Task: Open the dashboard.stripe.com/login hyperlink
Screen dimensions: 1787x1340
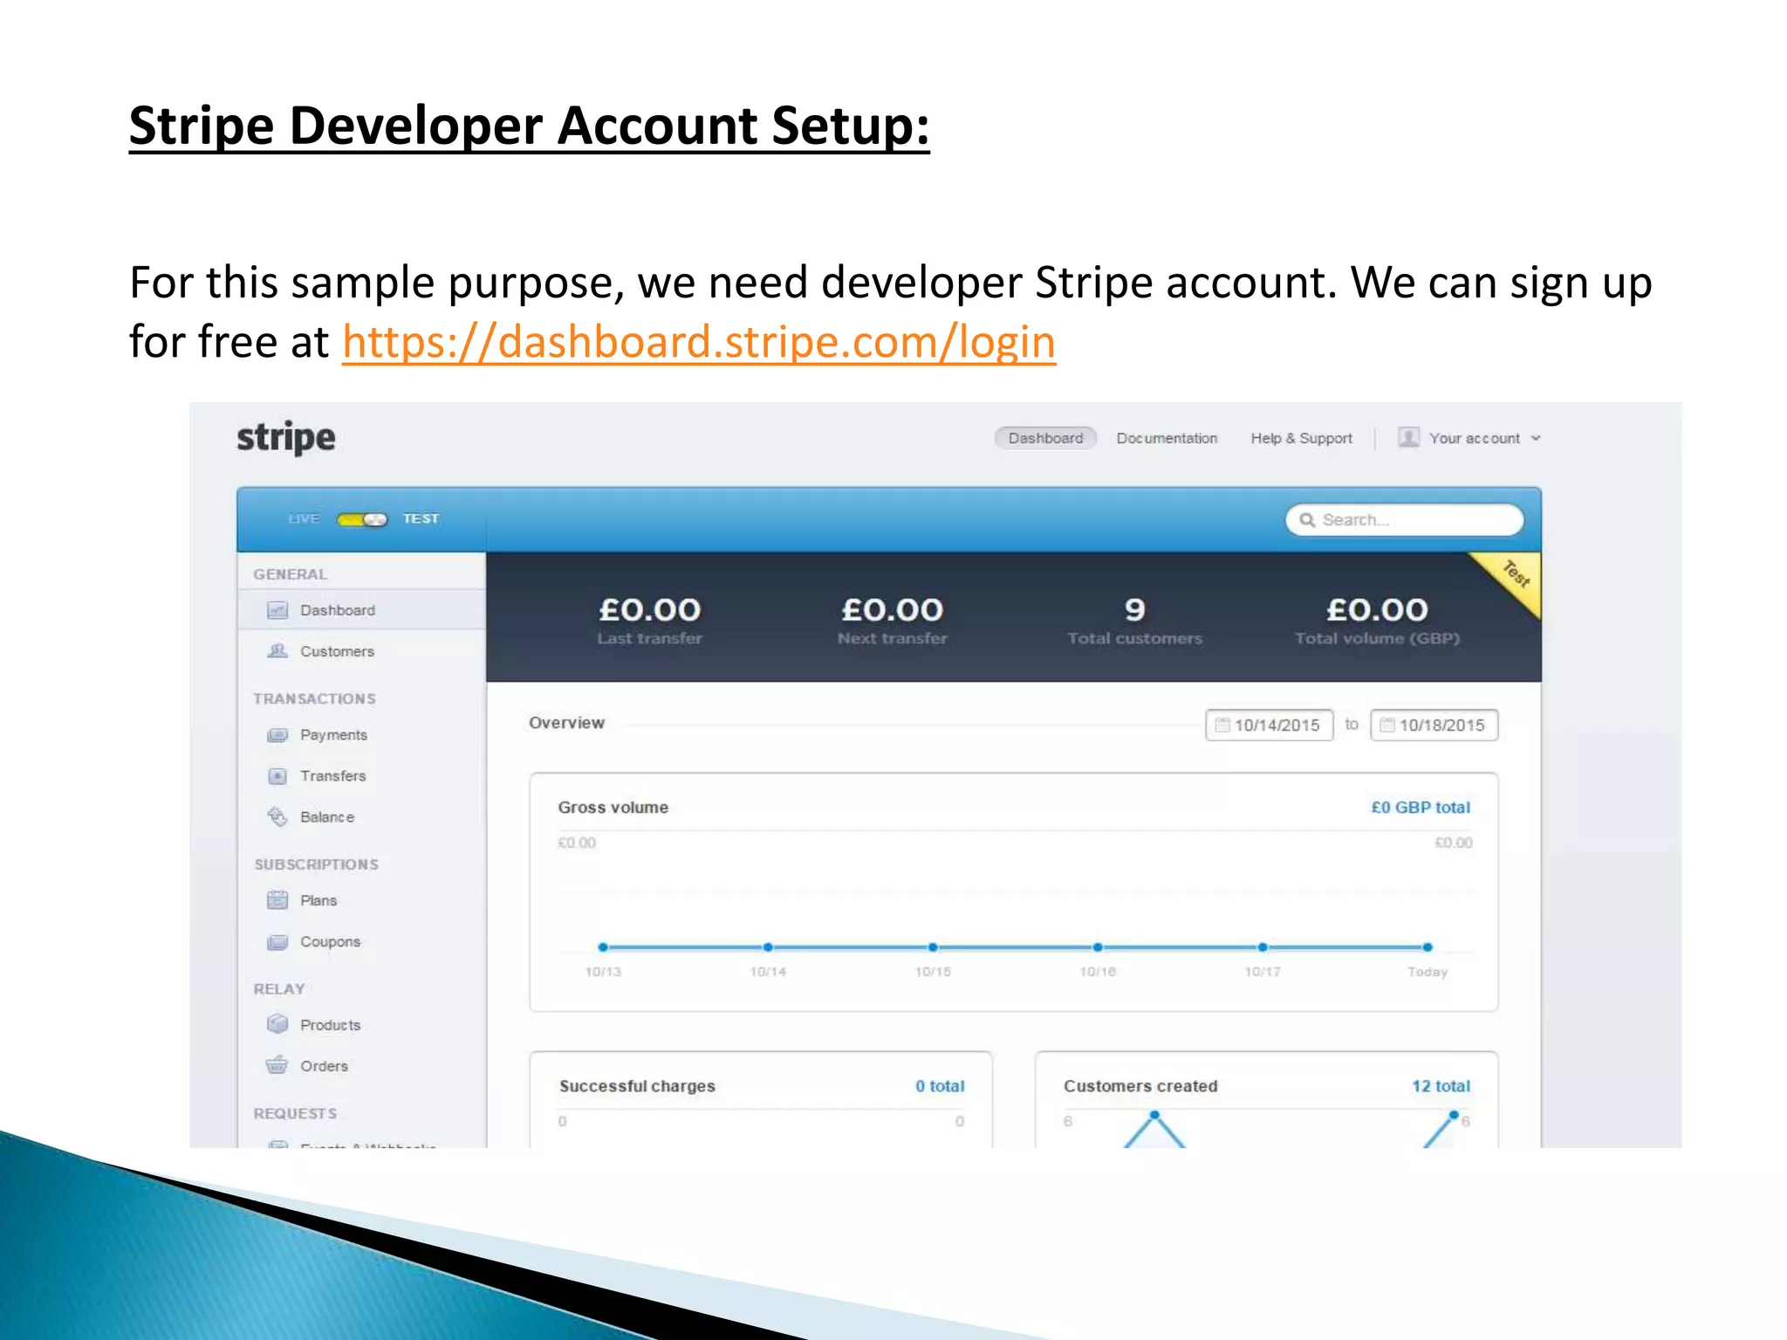Action: point(699,341)
